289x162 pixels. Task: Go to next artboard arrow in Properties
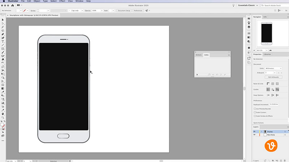tap(281, 73)
